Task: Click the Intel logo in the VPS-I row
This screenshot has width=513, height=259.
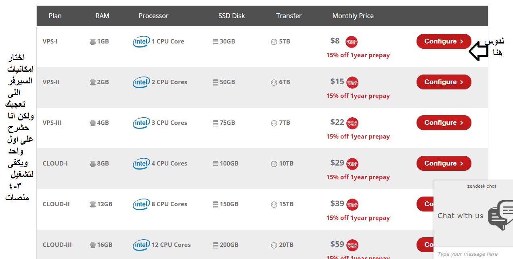Action: pos(141,41)
